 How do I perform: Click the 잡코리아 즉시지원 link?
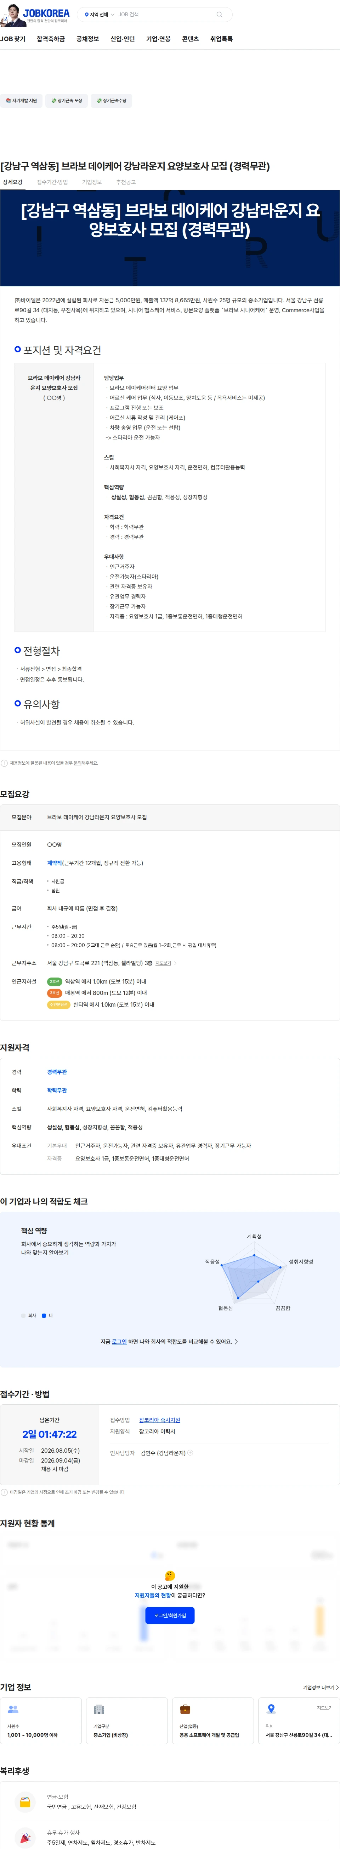(160, 1420)
